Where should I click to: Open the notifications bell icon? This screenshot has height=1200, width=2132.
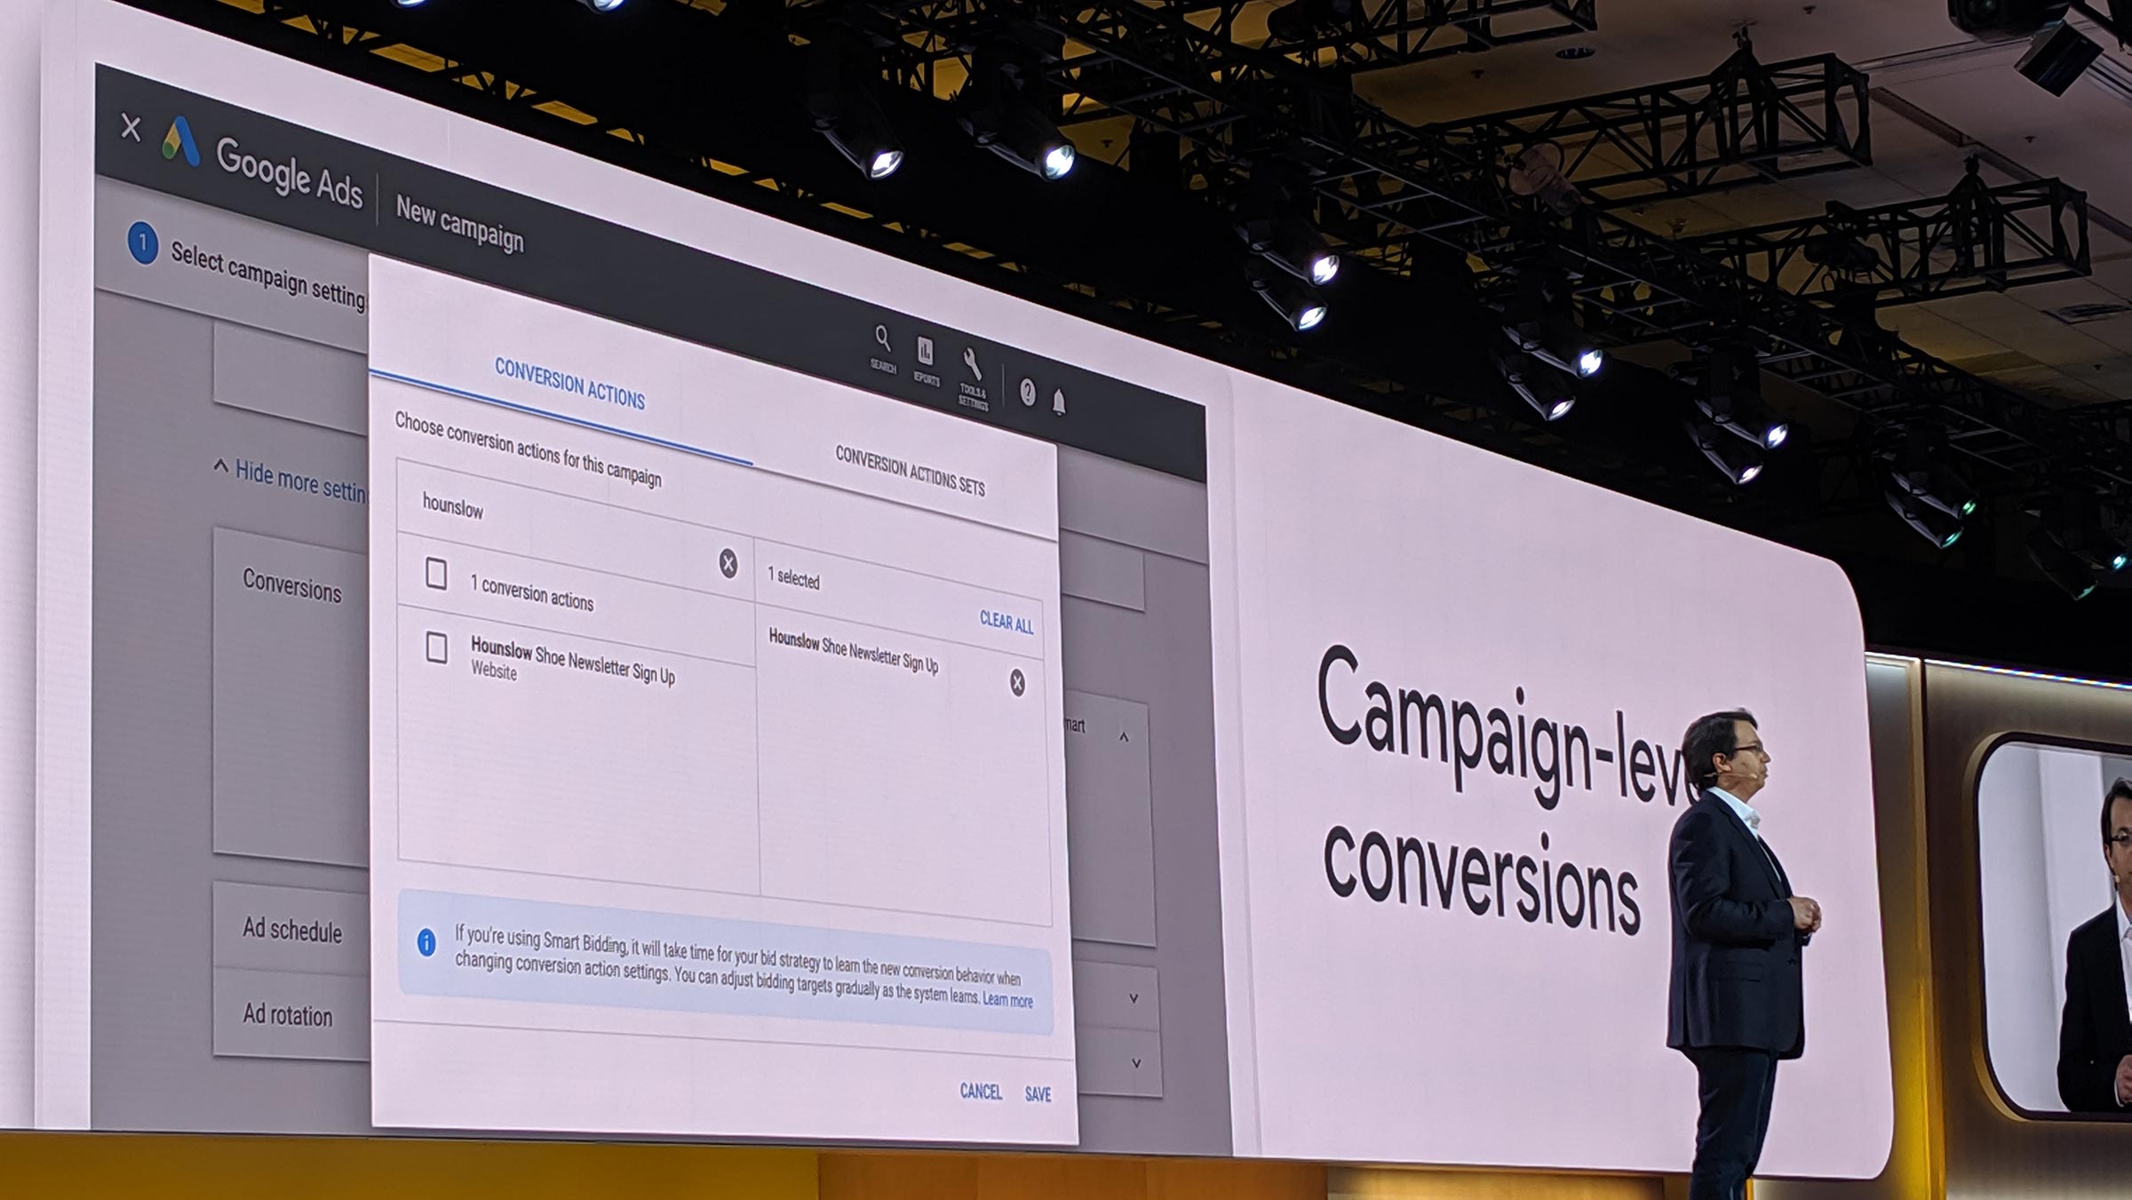click(1059, 402)
